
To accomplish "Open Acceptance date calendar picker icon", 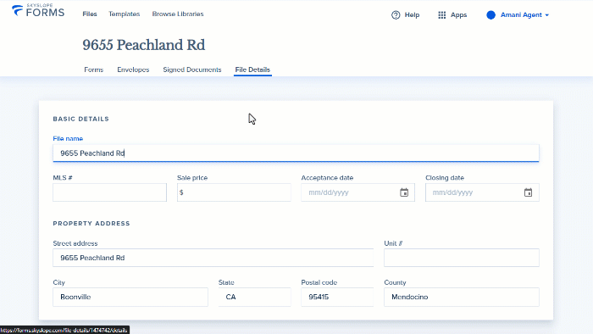I will (x=404, y=192).
